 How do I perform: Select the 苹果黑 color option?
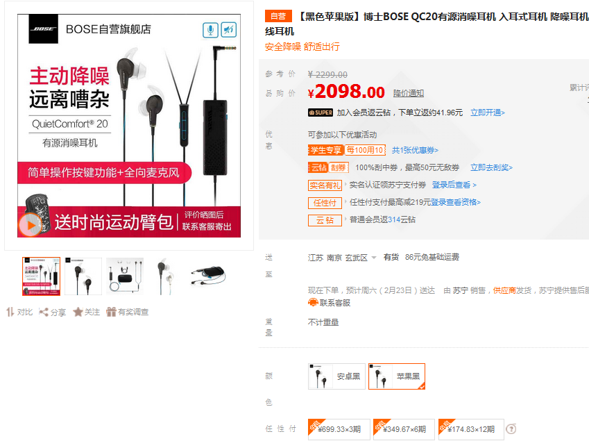pos(397,376)
